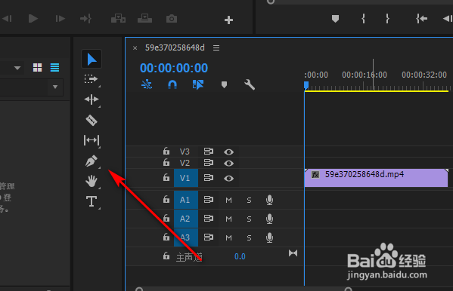Enable voice-over record on A2
Viewport: 453px width, 291px height.
[x=269, y=219]
